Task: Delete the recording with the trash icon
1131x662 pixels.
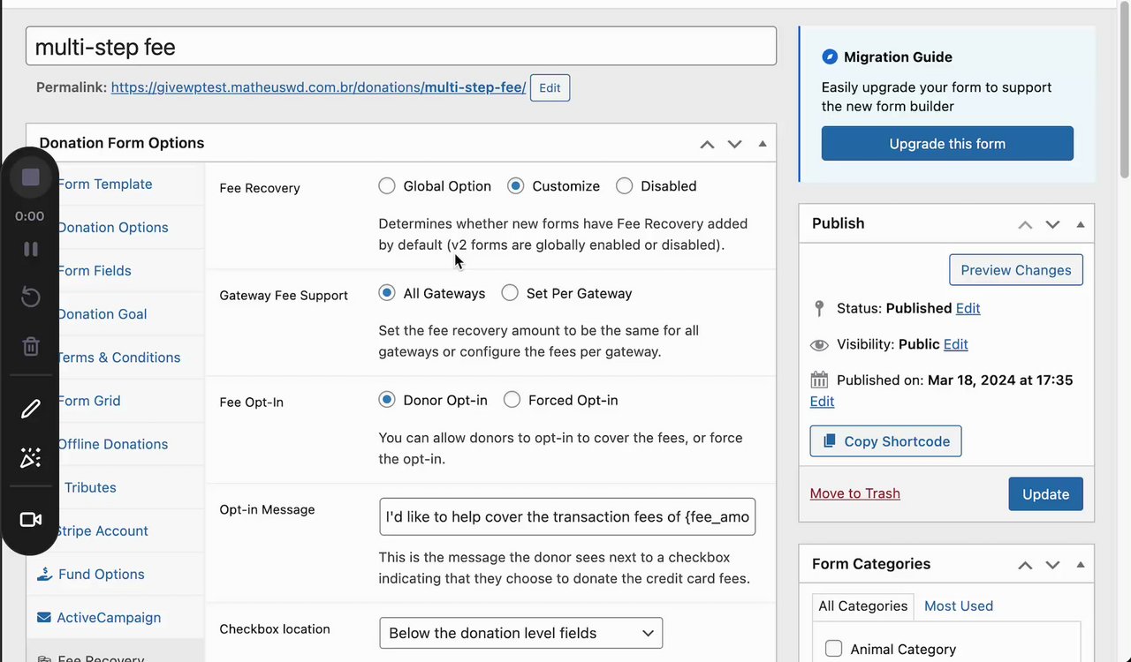Action: (x=31, y=346)
